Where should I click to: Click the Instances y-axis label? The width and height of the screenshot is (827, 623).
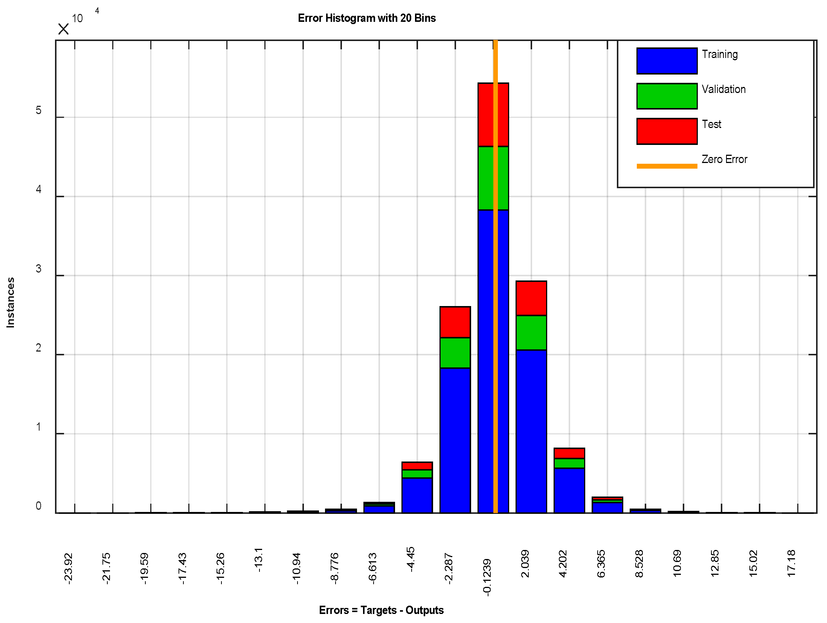tap(11, 302)
